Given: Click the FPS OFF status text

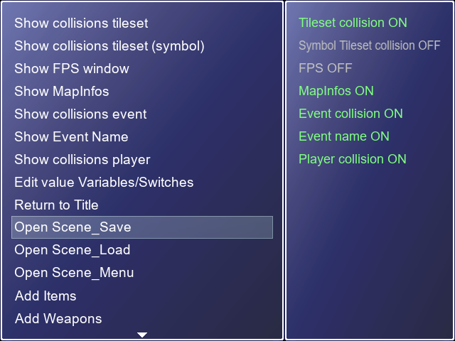Looking at the screenshot, I should click(325, 68).
